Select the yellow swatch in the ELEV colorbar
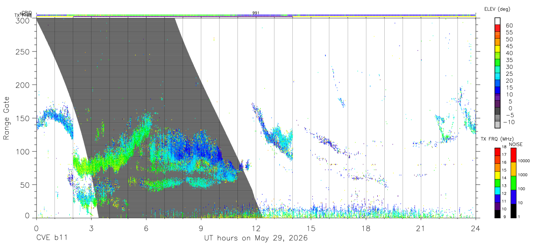 (498, 48)
